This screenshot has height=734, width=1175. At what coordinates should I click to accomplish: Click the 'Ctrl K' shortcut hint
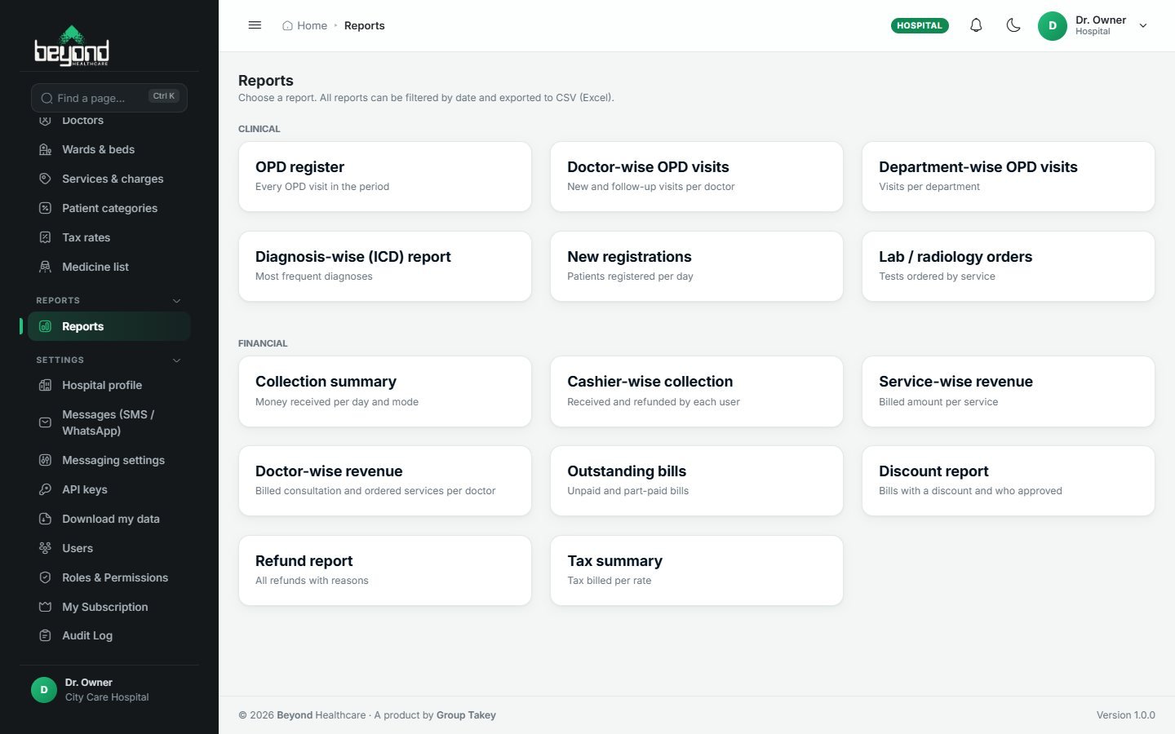coord(164,96)
